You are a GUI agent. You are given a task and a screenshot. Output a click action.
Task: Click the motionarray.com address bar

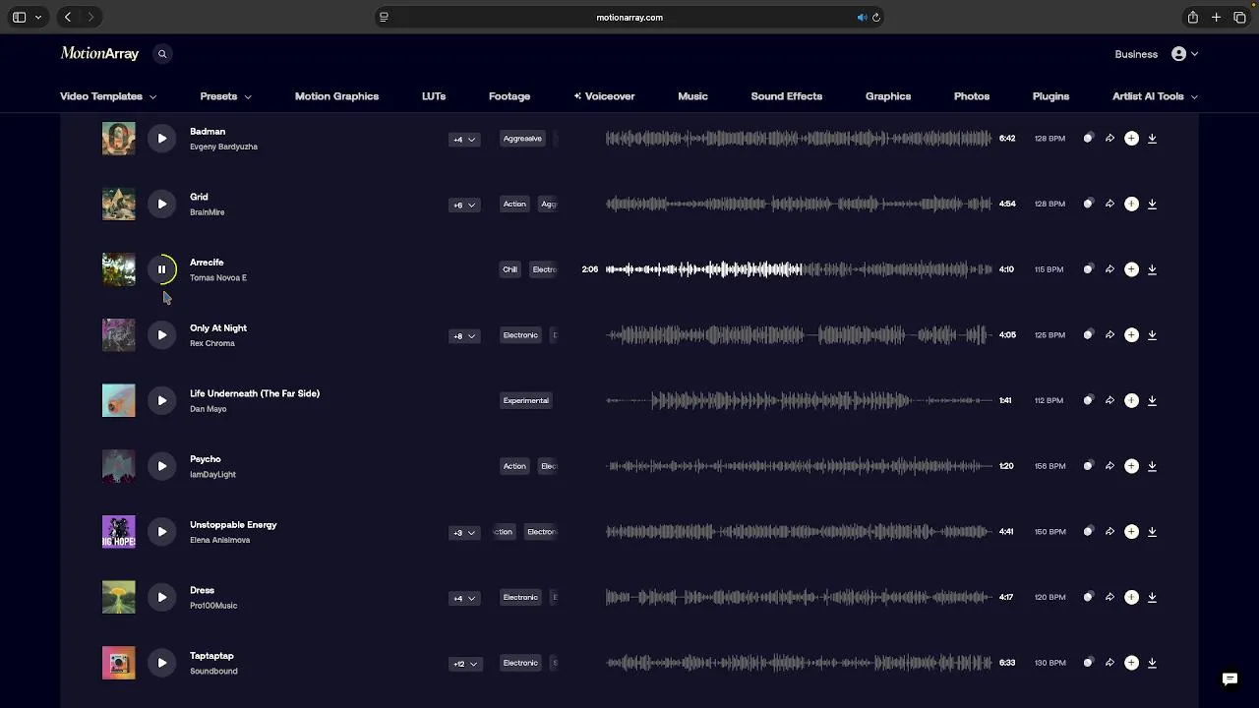629,17
